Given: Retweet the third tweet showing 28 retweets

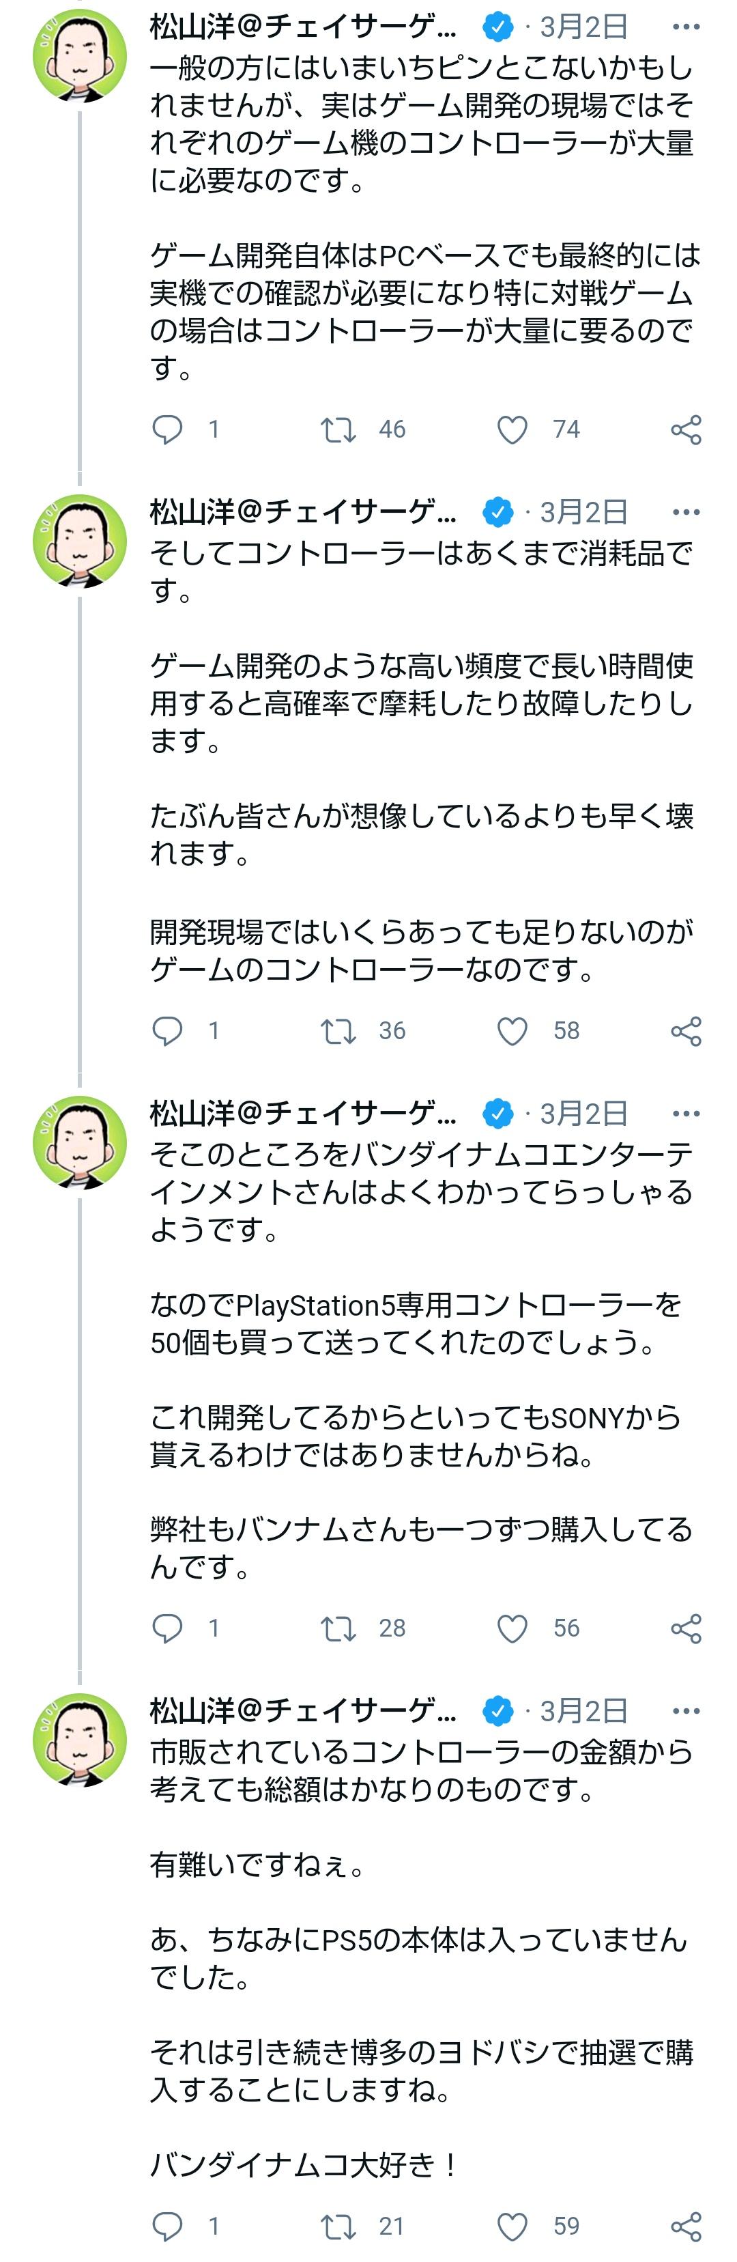Looking at the screenshot, I should pyautogui.click(x=338, y=1629).
